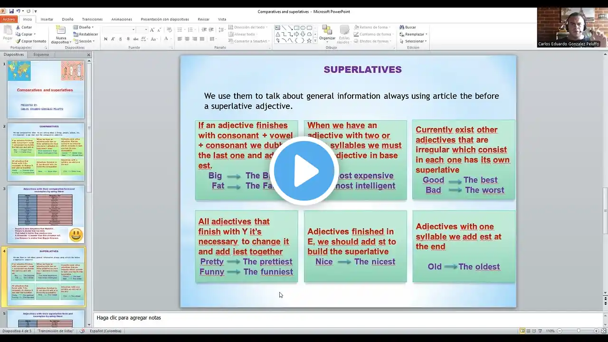Apply bold with the N button
Viewport: 608px width, 342px height.
tap(105, 39)
